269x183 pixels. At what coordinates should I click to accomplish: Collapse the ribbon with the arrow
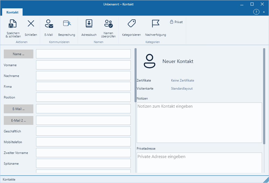tap(264, 12)
